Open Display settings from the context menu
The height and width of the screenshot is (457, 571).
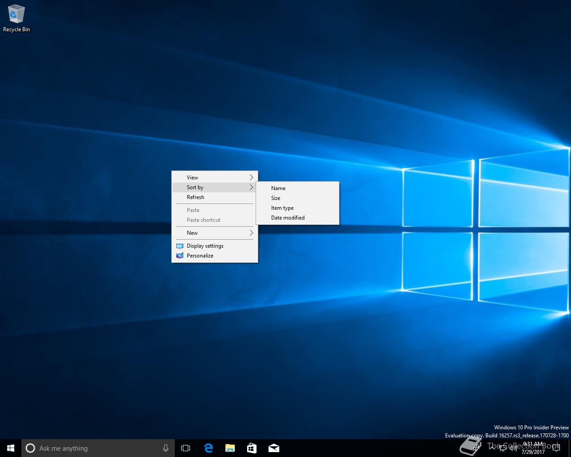[x=215, y=246]
